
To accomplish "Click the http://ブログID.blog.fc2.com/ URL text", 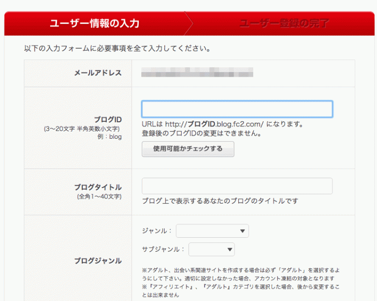I will coord(214,124).
